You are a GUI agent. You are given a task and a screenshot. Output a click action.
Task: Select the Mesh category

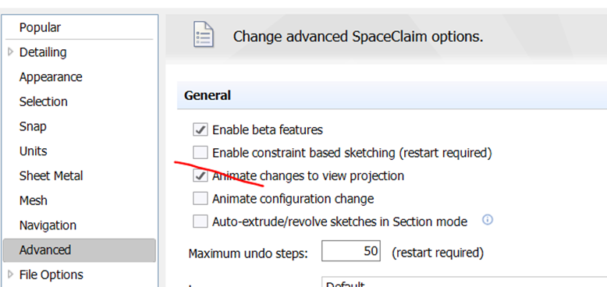point(34,200)
